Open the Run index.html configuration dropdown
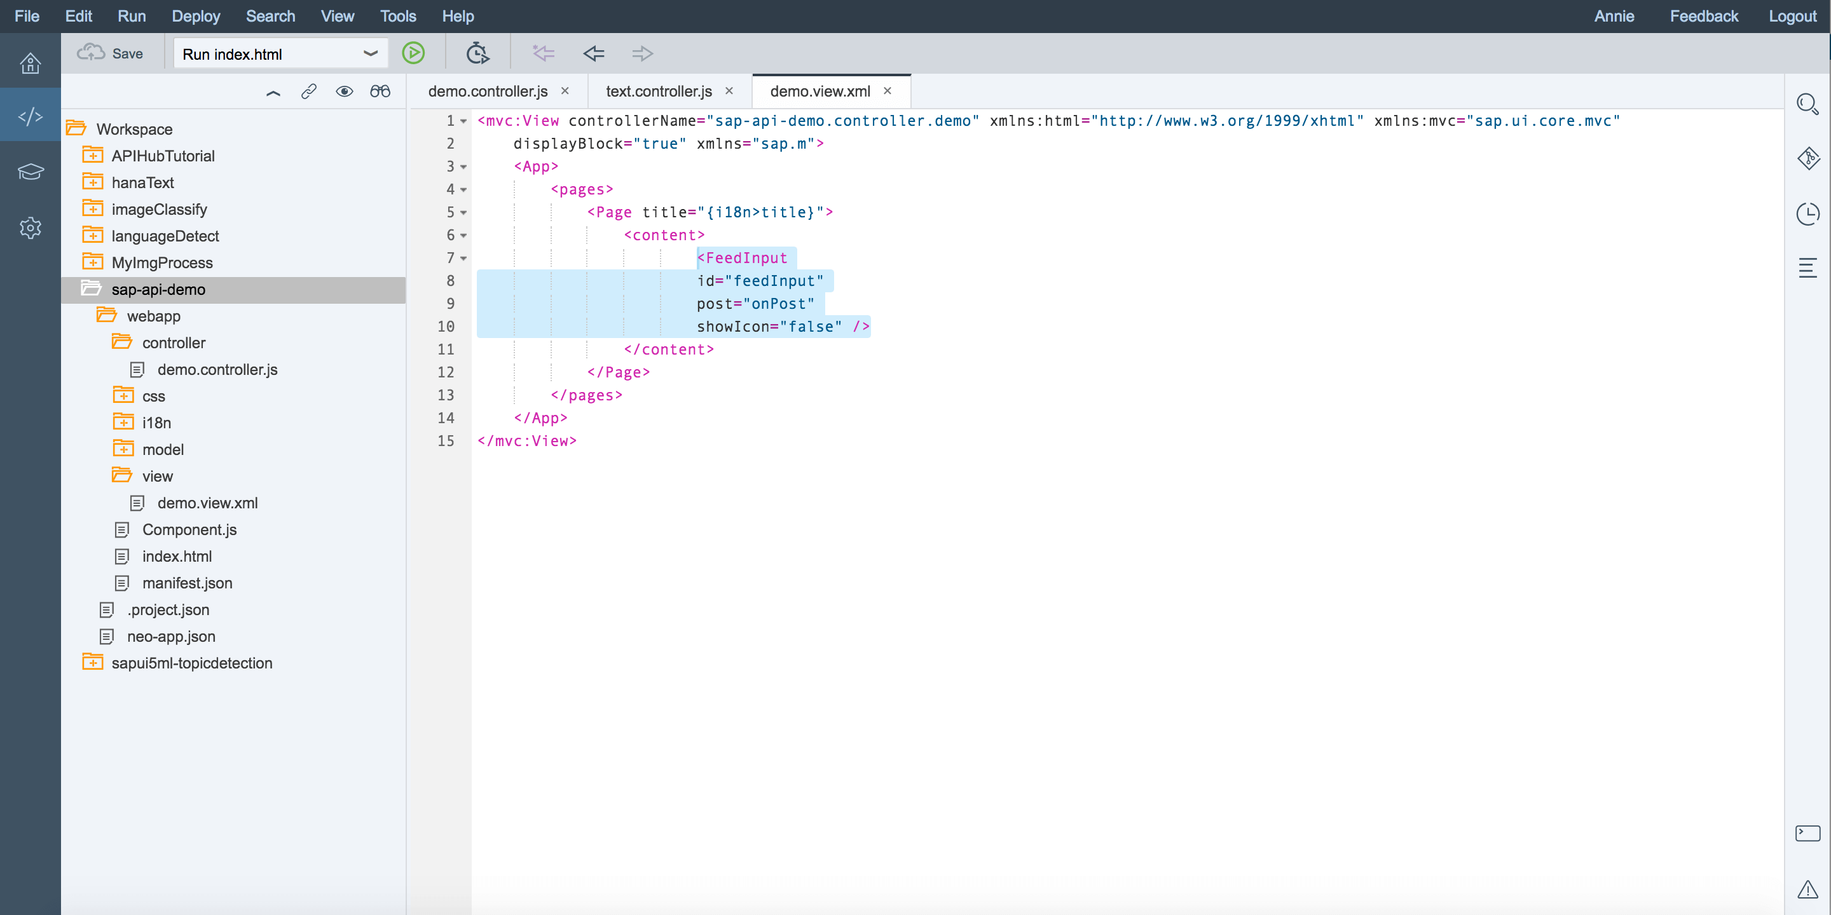The image size is (1831, 915). pyautogui.click(x=280, y=54)
